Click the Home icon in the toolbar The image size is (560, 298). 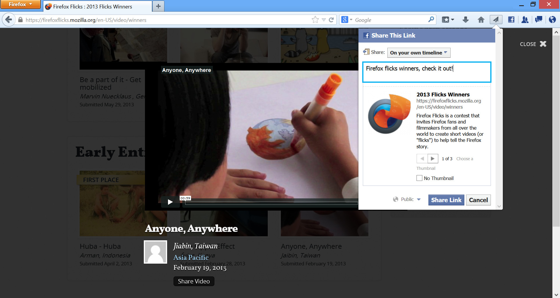coord(481,20)
